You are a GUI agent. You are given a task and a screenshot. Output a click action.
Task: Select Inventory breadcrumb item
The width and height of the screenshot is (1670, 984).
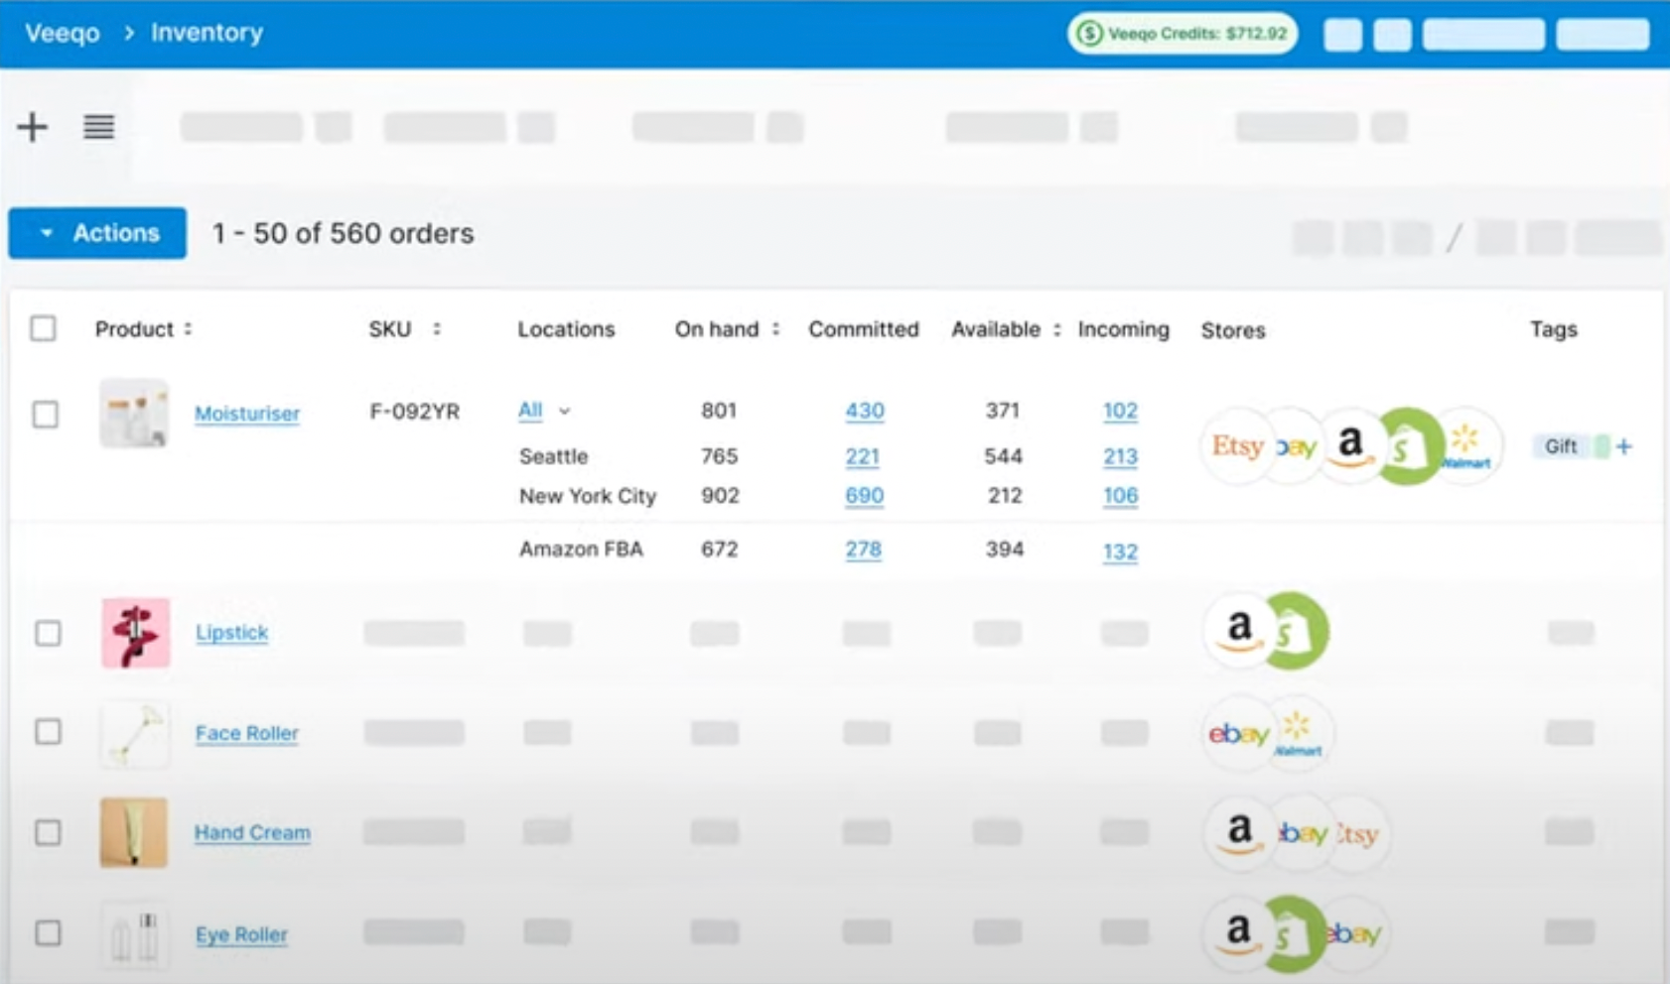[207, 33]
